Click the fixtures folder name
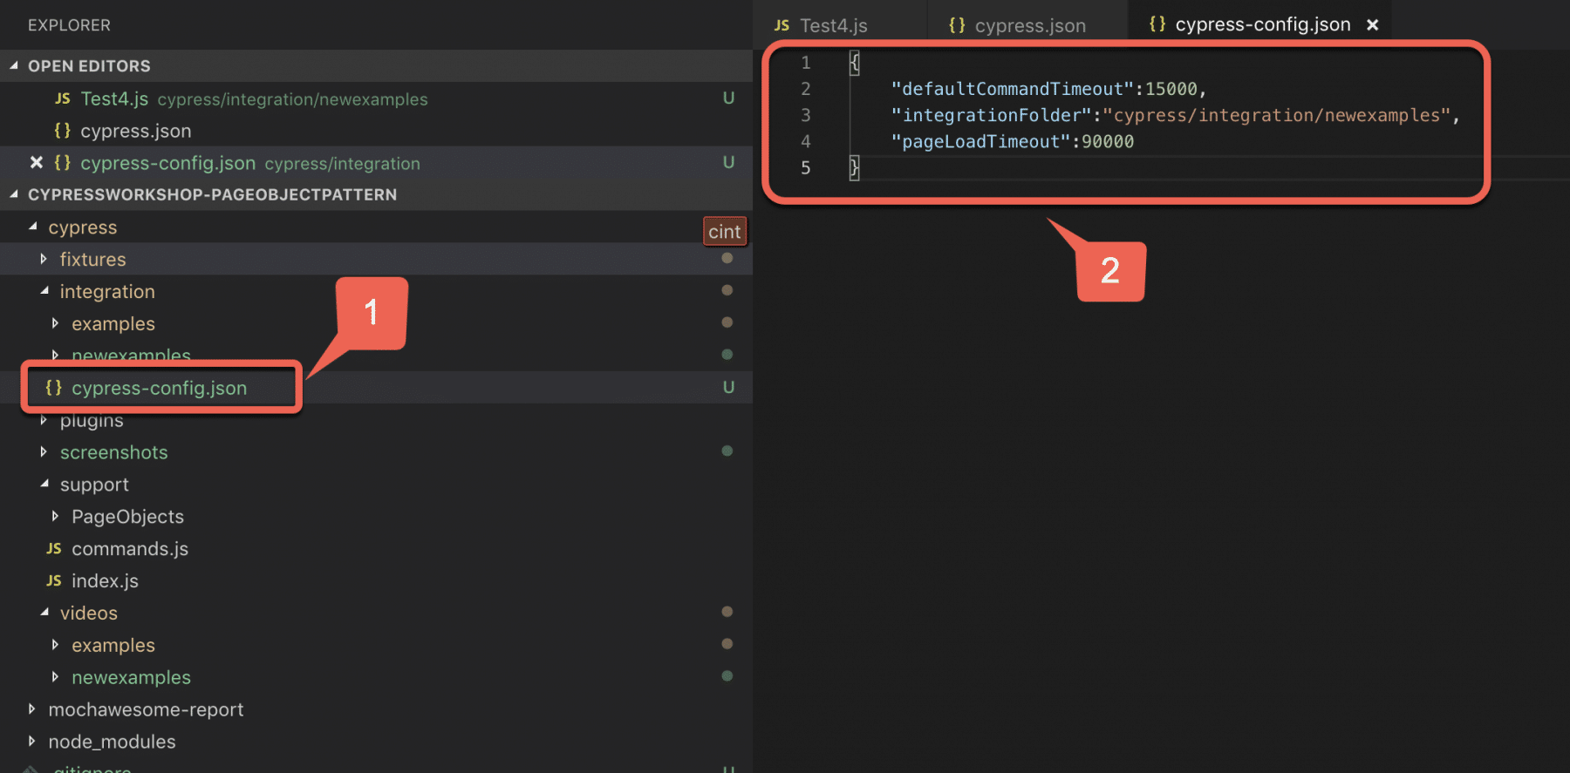 93,260
